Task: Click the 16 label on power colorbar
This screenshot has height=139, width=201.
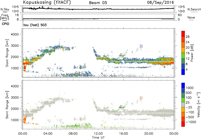Action: tap(187, 53)
